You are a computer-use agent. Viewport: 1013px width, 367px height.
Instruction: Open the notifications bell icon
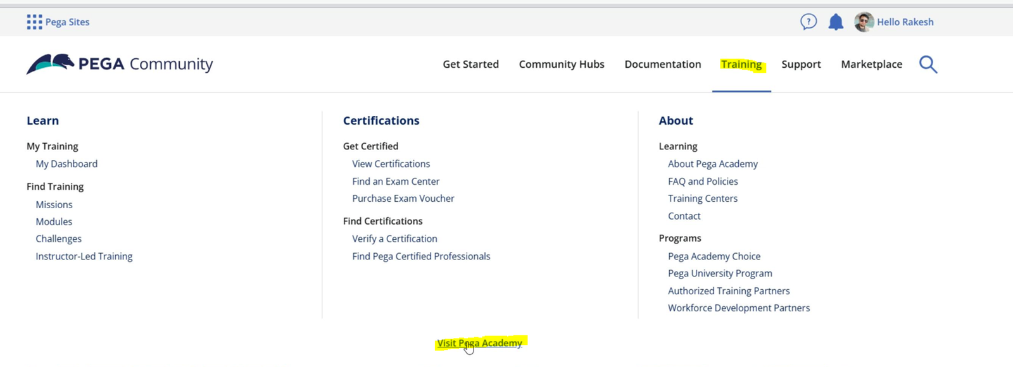click(836, 22)
